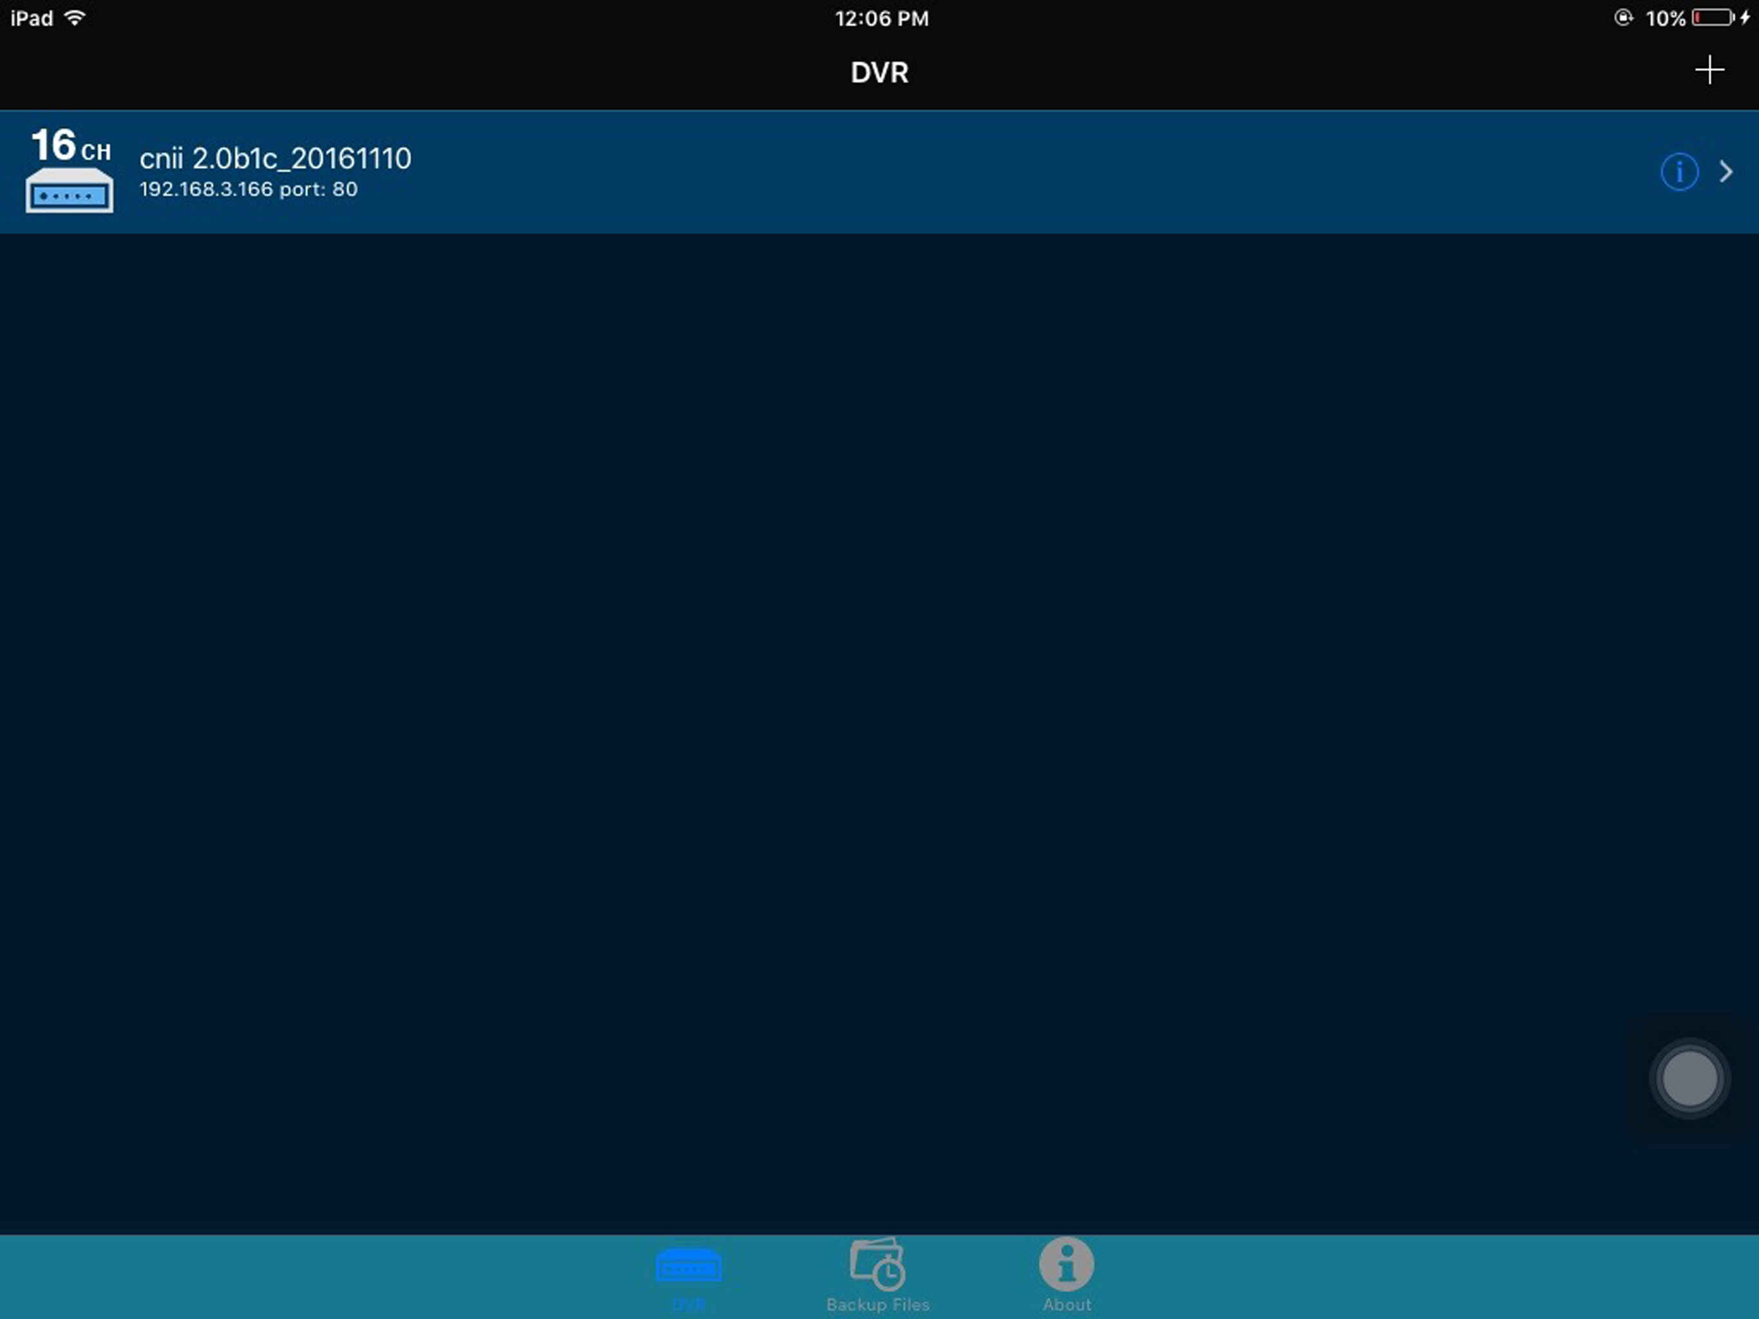Click the charging bolt icon
Image resolution: width=1759 pixels, height=1319 pixels.
click(x=1745, y=17)
